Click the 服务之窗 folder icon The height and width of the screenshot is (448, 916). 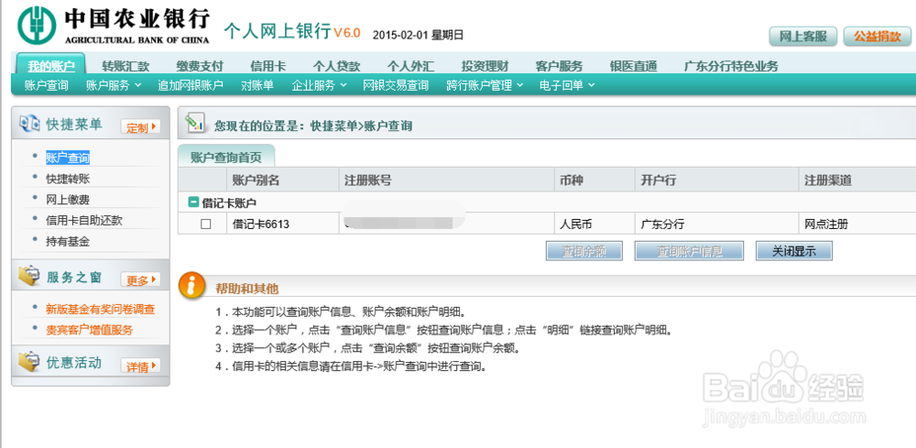29,277
